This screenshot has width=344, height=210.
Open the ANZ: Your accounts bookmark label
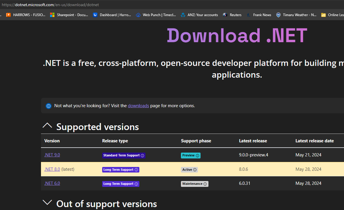(203, 15)
